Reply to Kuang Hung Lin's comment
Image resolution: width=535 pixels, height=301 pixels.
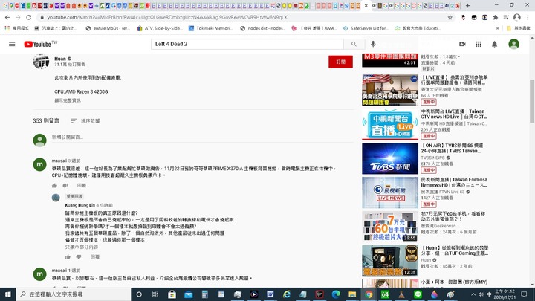click(95, 256)
